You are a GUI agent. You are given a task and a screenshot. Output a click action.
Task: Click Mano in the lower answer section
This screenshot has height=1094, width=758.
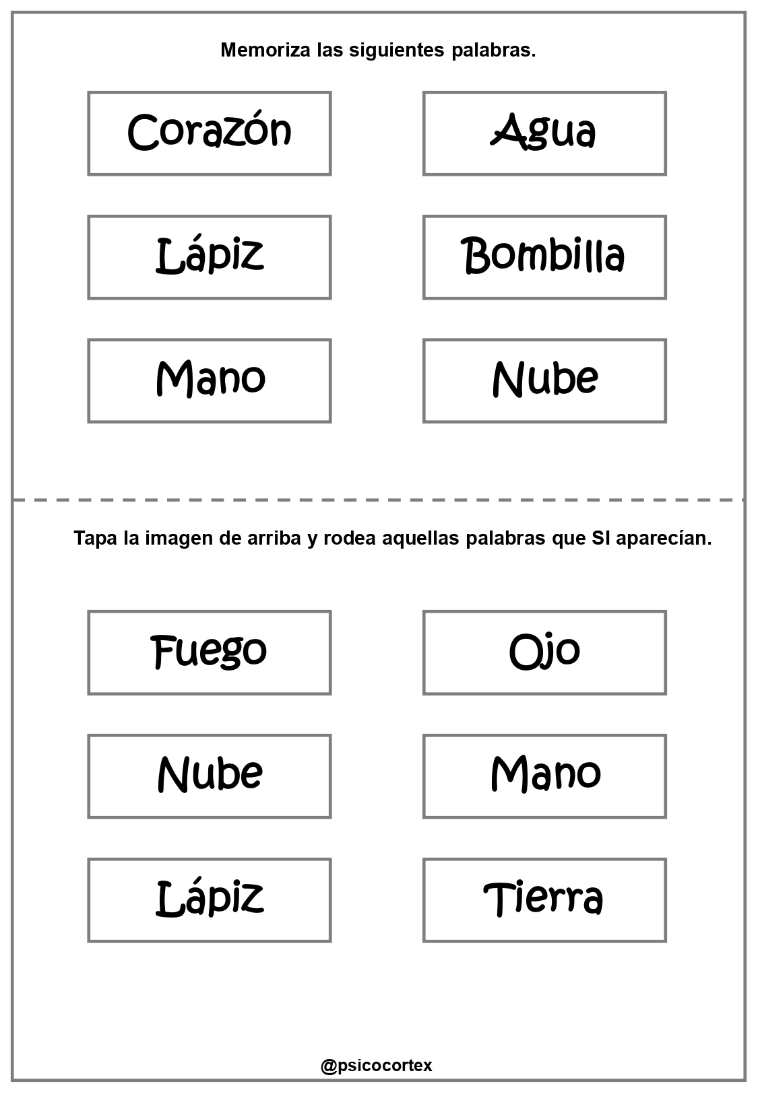click(x=544, y=776)
